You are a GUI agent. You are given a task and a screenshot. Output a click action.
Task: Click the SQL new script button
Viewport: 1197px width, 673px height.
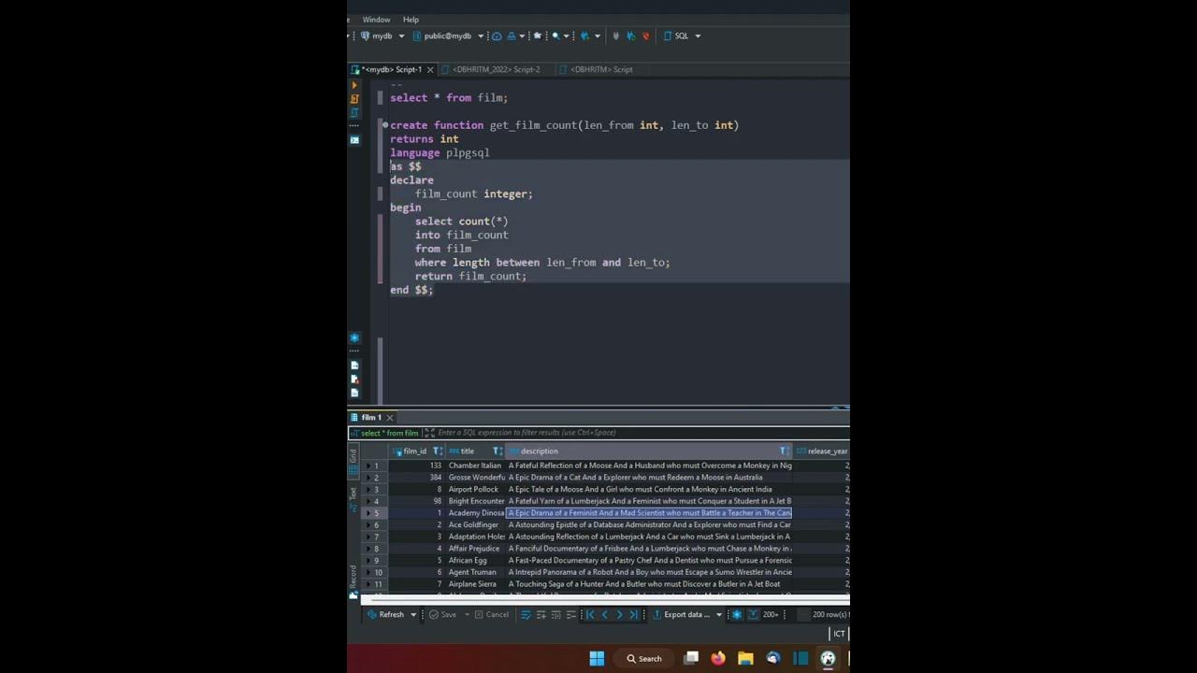(x=676, y=36)
